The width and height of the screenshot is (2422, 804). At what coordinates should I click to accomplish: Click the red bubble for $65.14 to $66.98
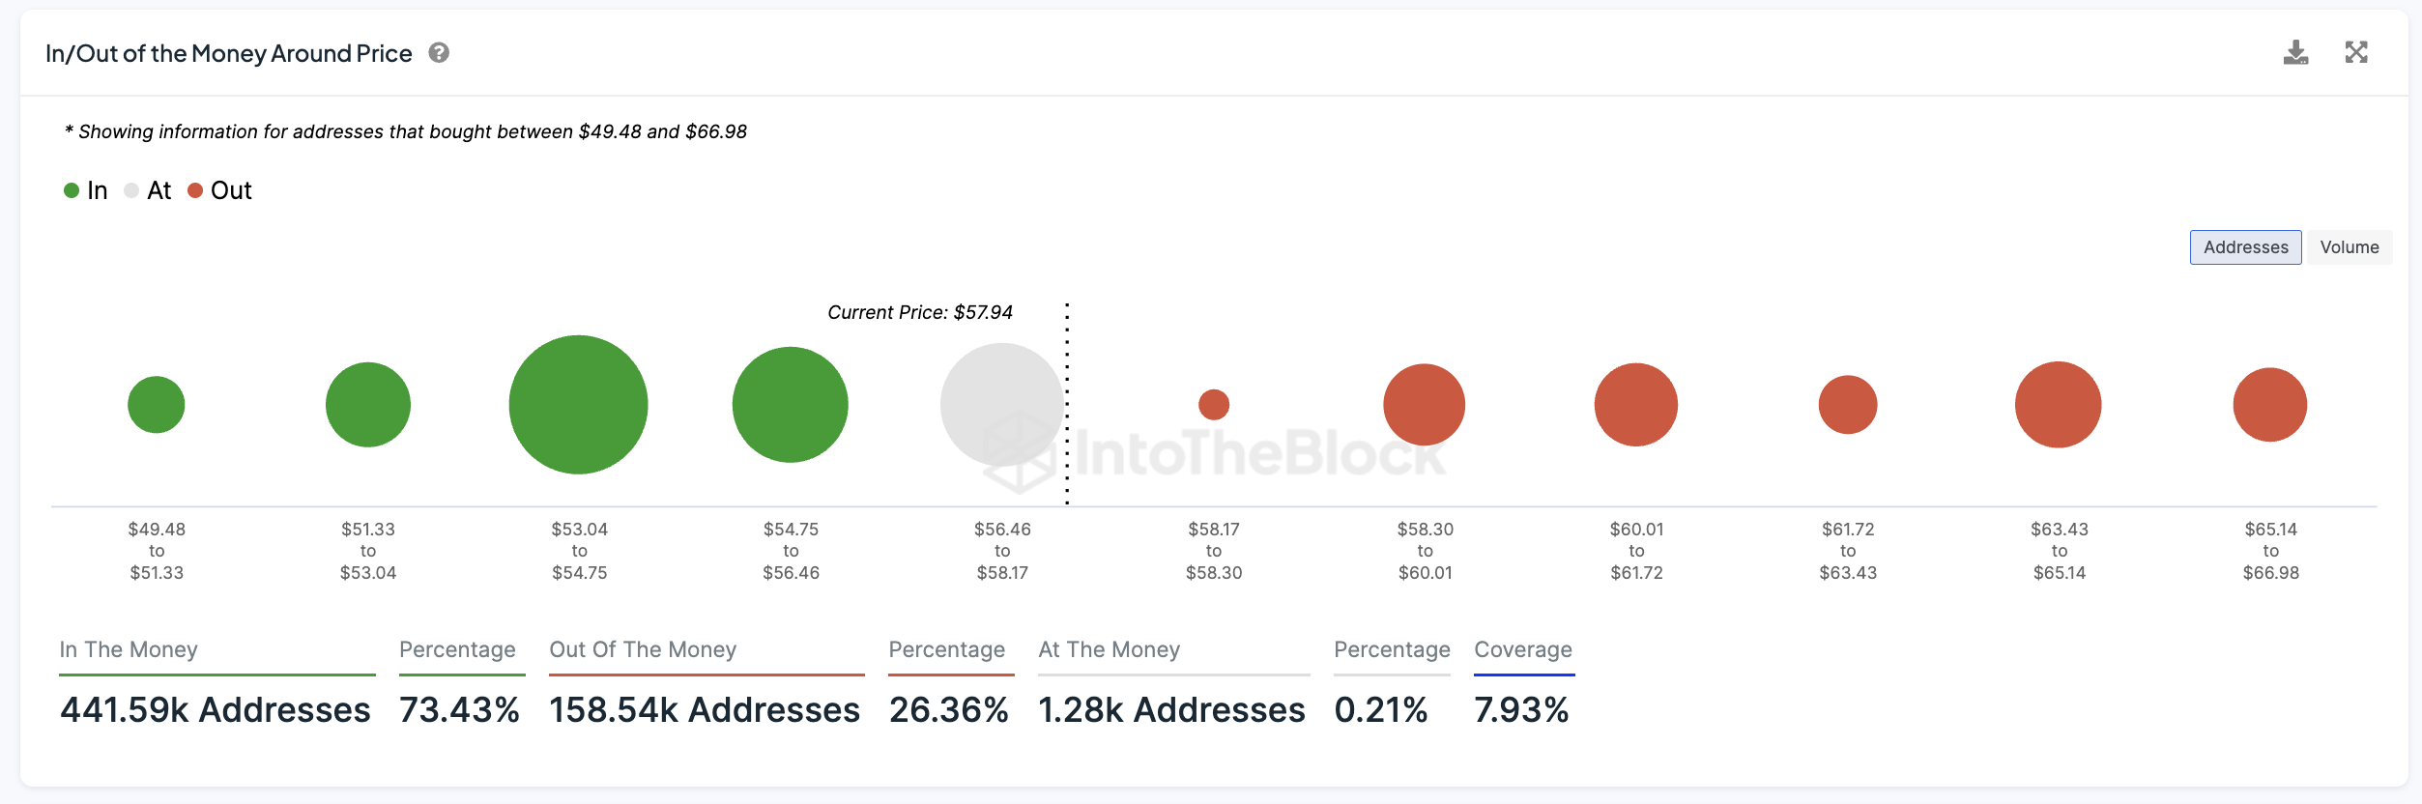(x=2270, y=405)
